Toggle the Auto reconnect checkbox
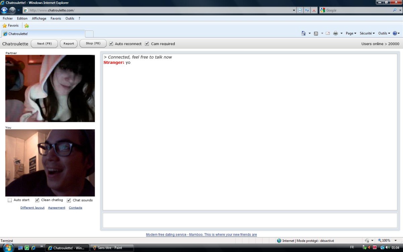 point(111,44)
